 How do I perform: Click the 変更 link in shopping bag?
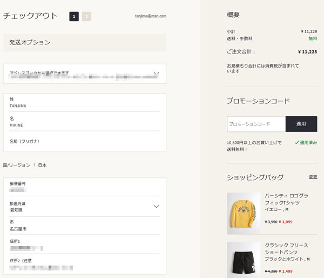(x=313, y=177)
